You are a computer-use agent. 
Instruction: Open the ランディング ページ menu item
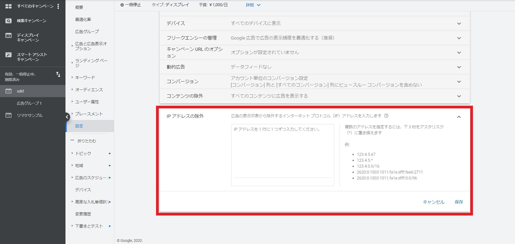(91, 63)
